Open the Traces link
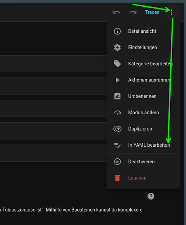Image resolution: width=186 pixels, height=225 pixels. click(152, 12)
